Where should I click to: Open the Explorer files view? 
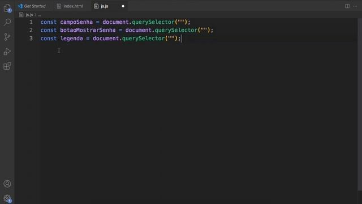click(7, 8)
